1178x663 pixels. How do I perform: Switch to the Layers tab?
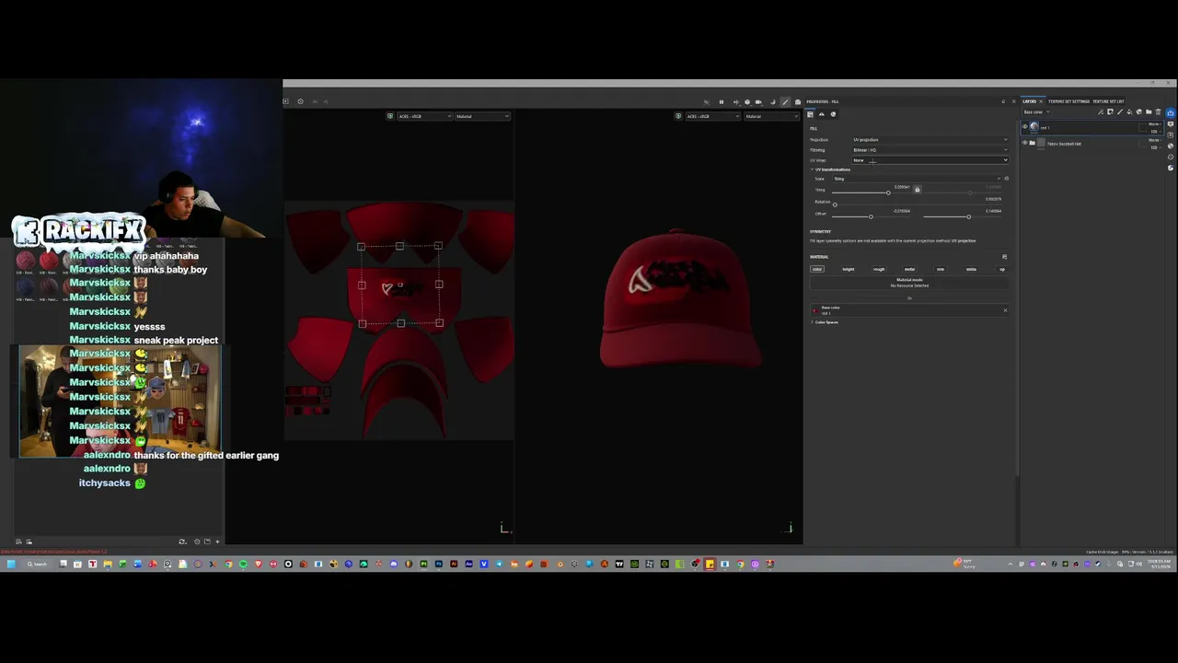point(1029,101)
